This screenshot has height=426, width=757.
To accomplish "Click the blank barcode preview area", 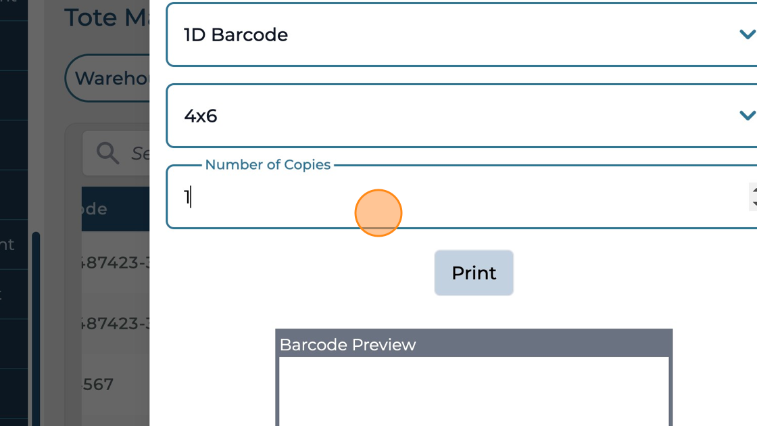I will click(473, 392).
